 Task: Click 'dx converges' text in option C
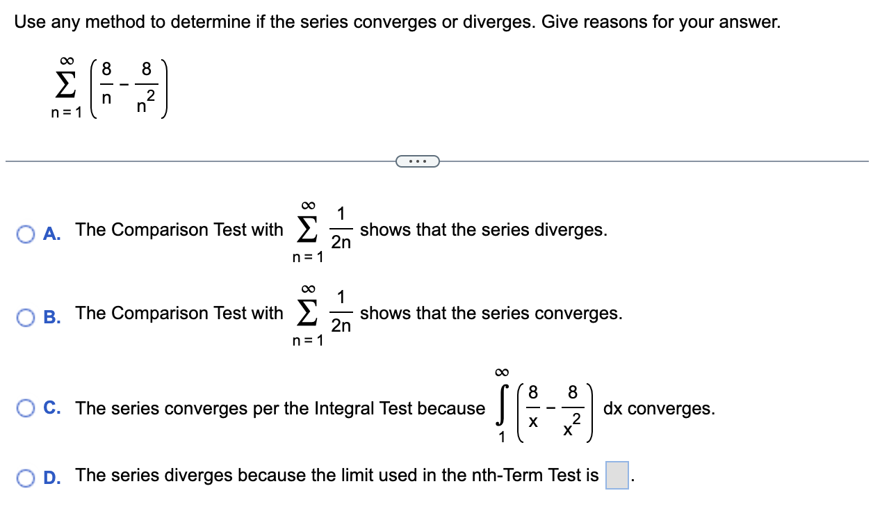coord(659,408)
